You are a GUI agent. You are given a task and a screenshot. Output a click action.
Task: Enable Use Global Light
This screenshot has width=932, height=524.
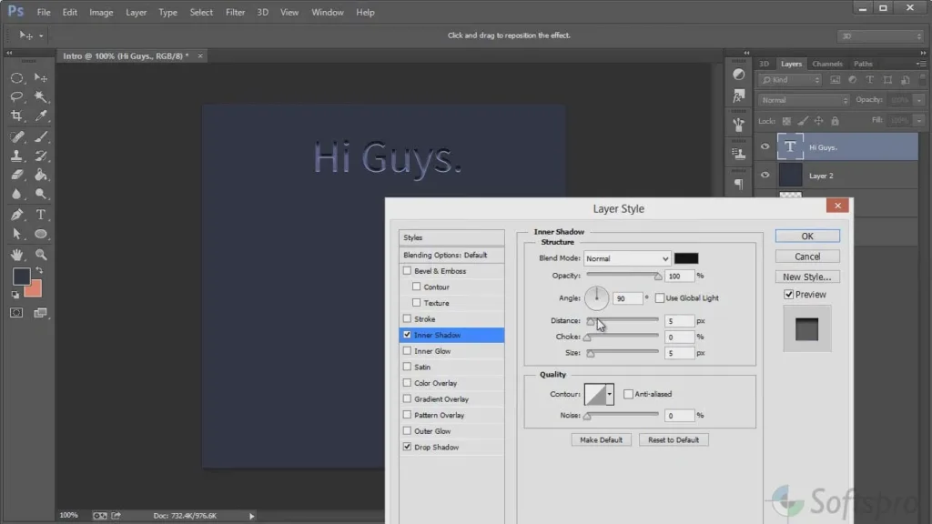click(x=658, y=297)
